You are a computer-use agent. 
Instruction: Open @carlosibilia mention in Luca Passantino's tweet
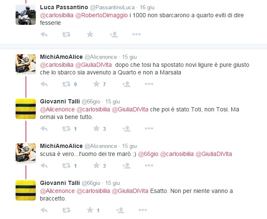click(x=57, y=15)
